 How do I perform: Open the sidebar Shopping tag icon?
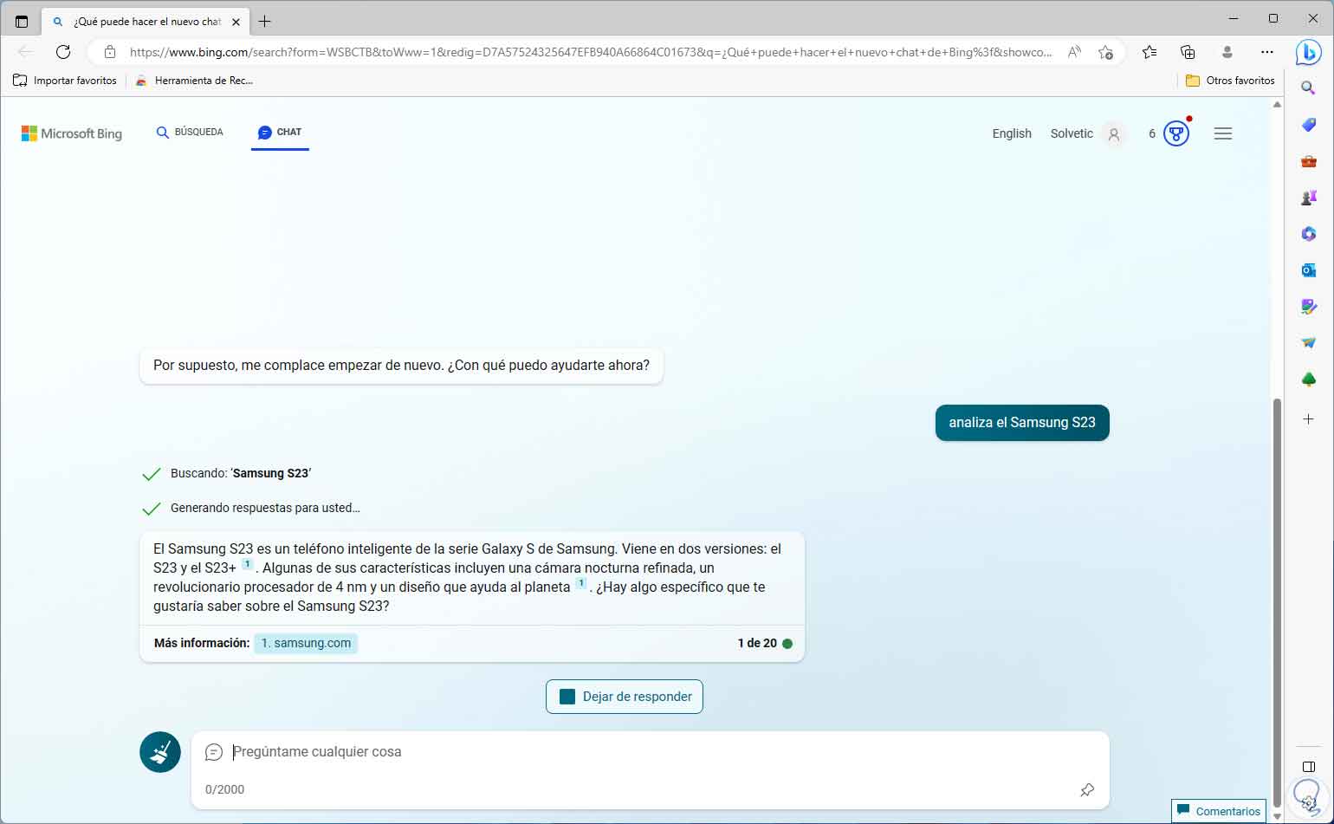point(1308,125)
